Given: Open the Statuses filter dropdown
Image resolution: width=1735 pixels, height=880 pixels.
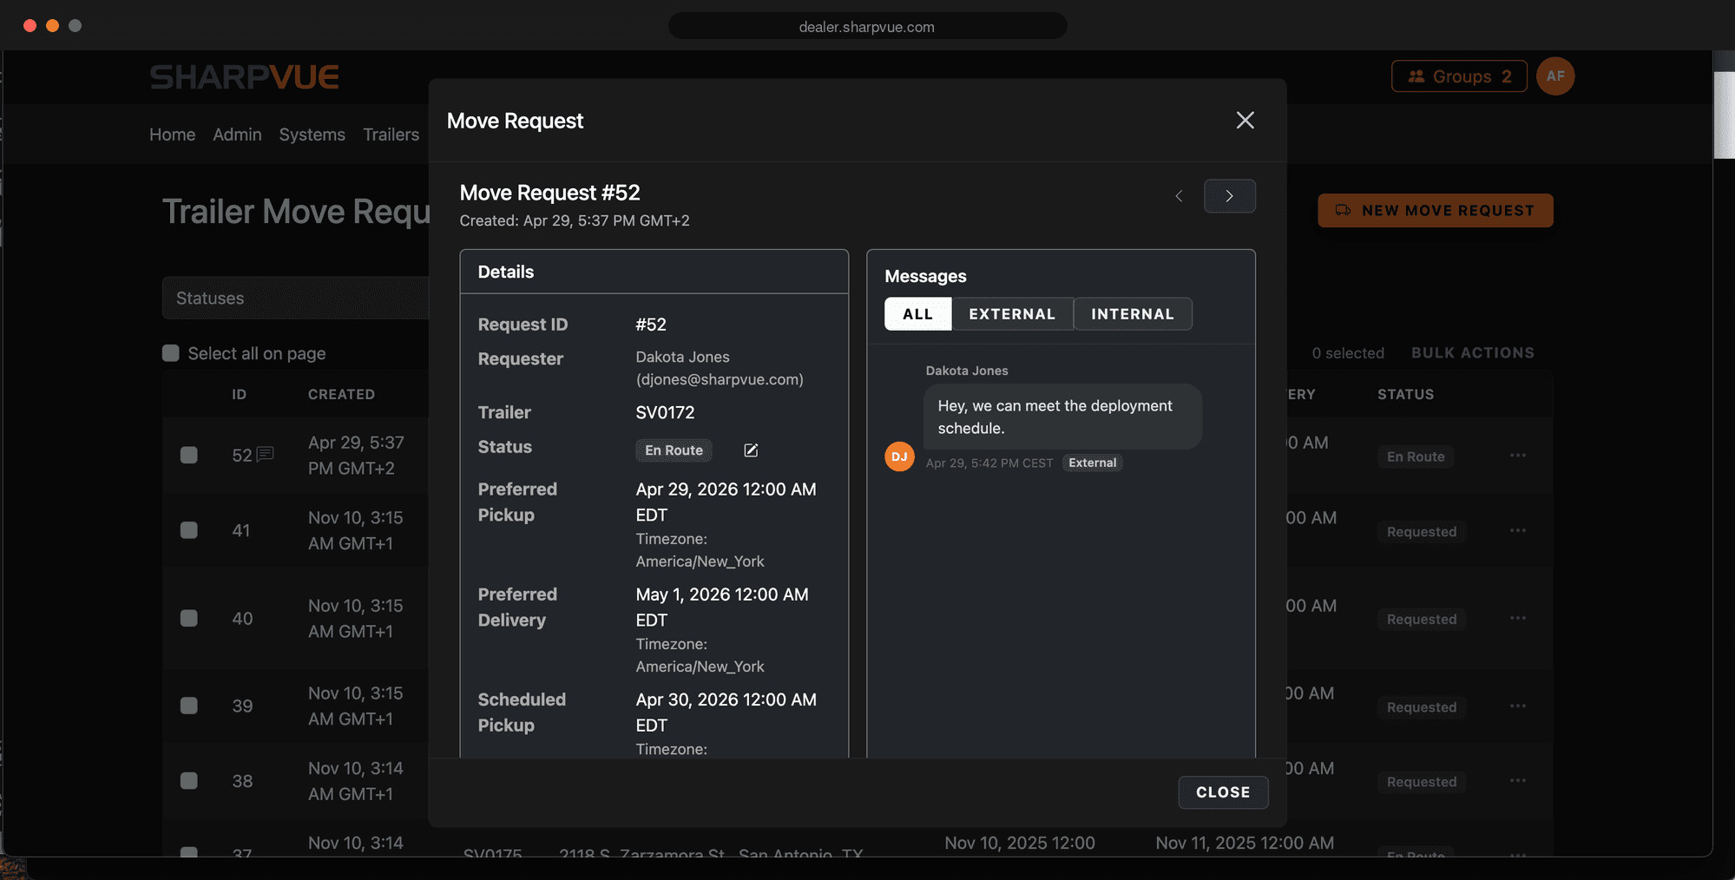Looking at the screenshot, I should point(295,298).
